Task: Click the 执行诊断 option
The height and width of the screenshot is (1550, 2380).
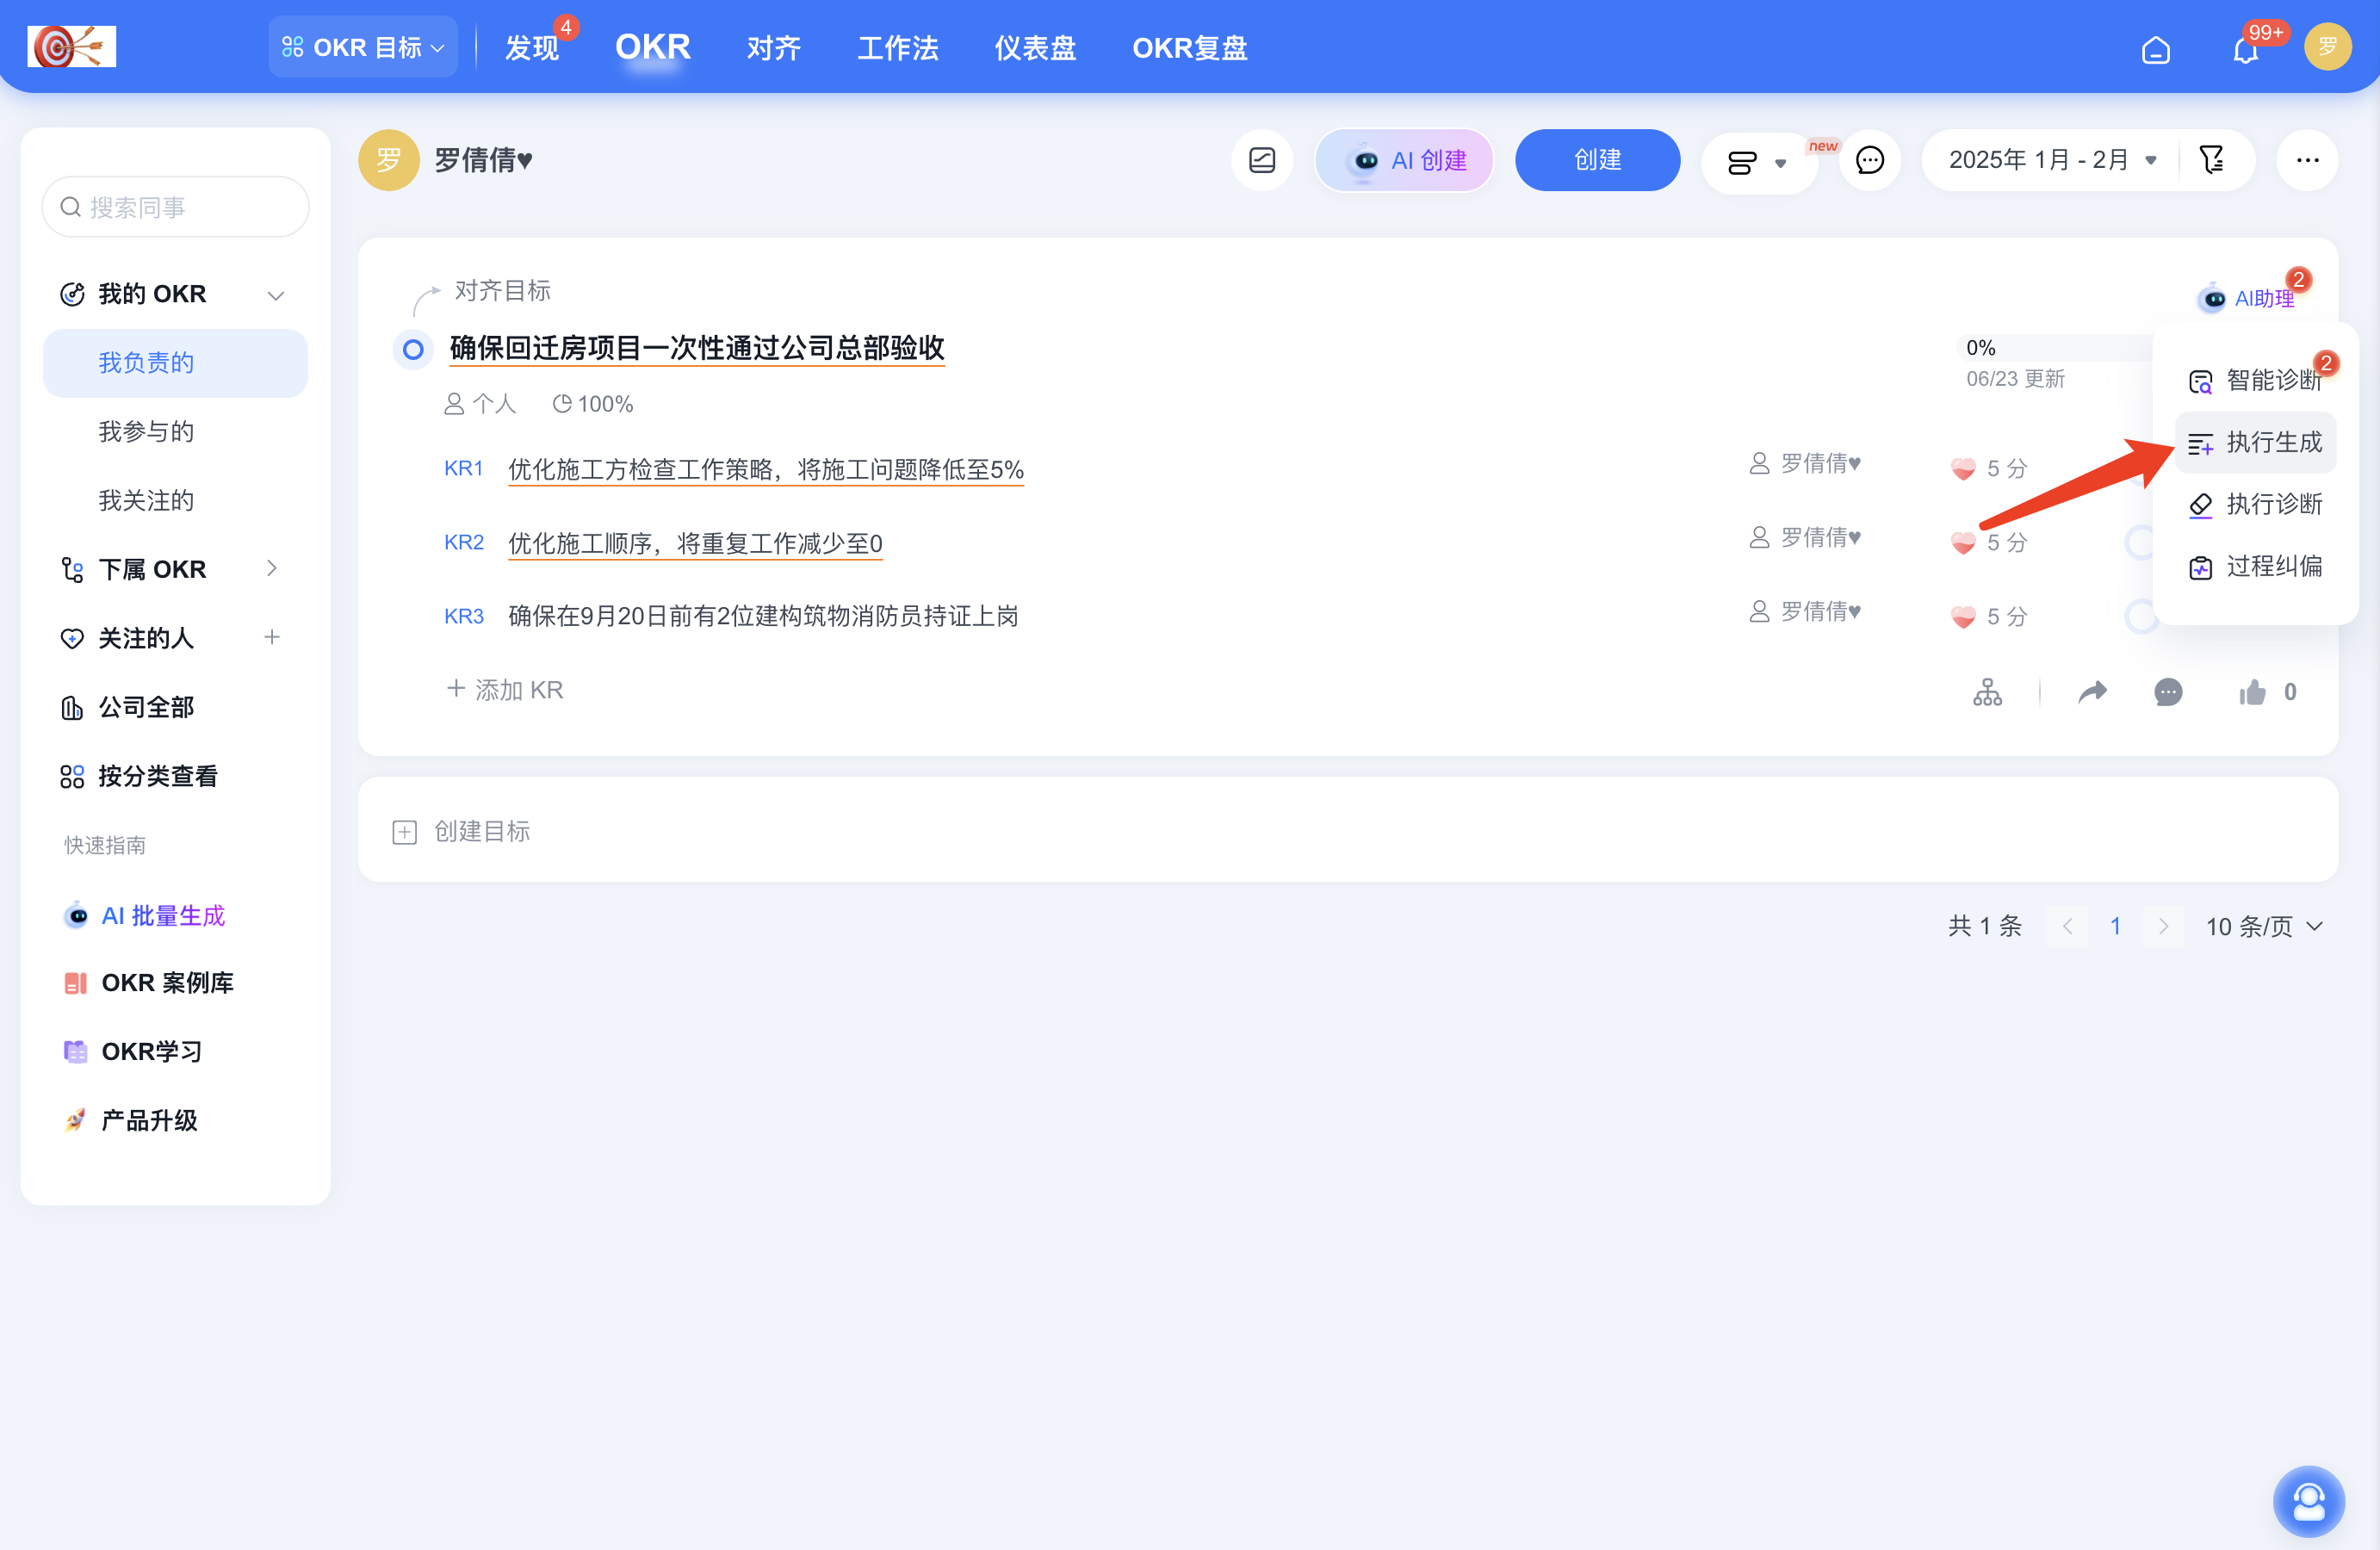Action: click(2274, 505)
